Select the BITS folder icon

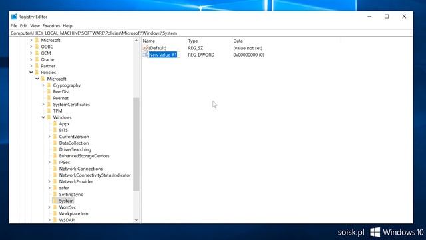point(55,130)
